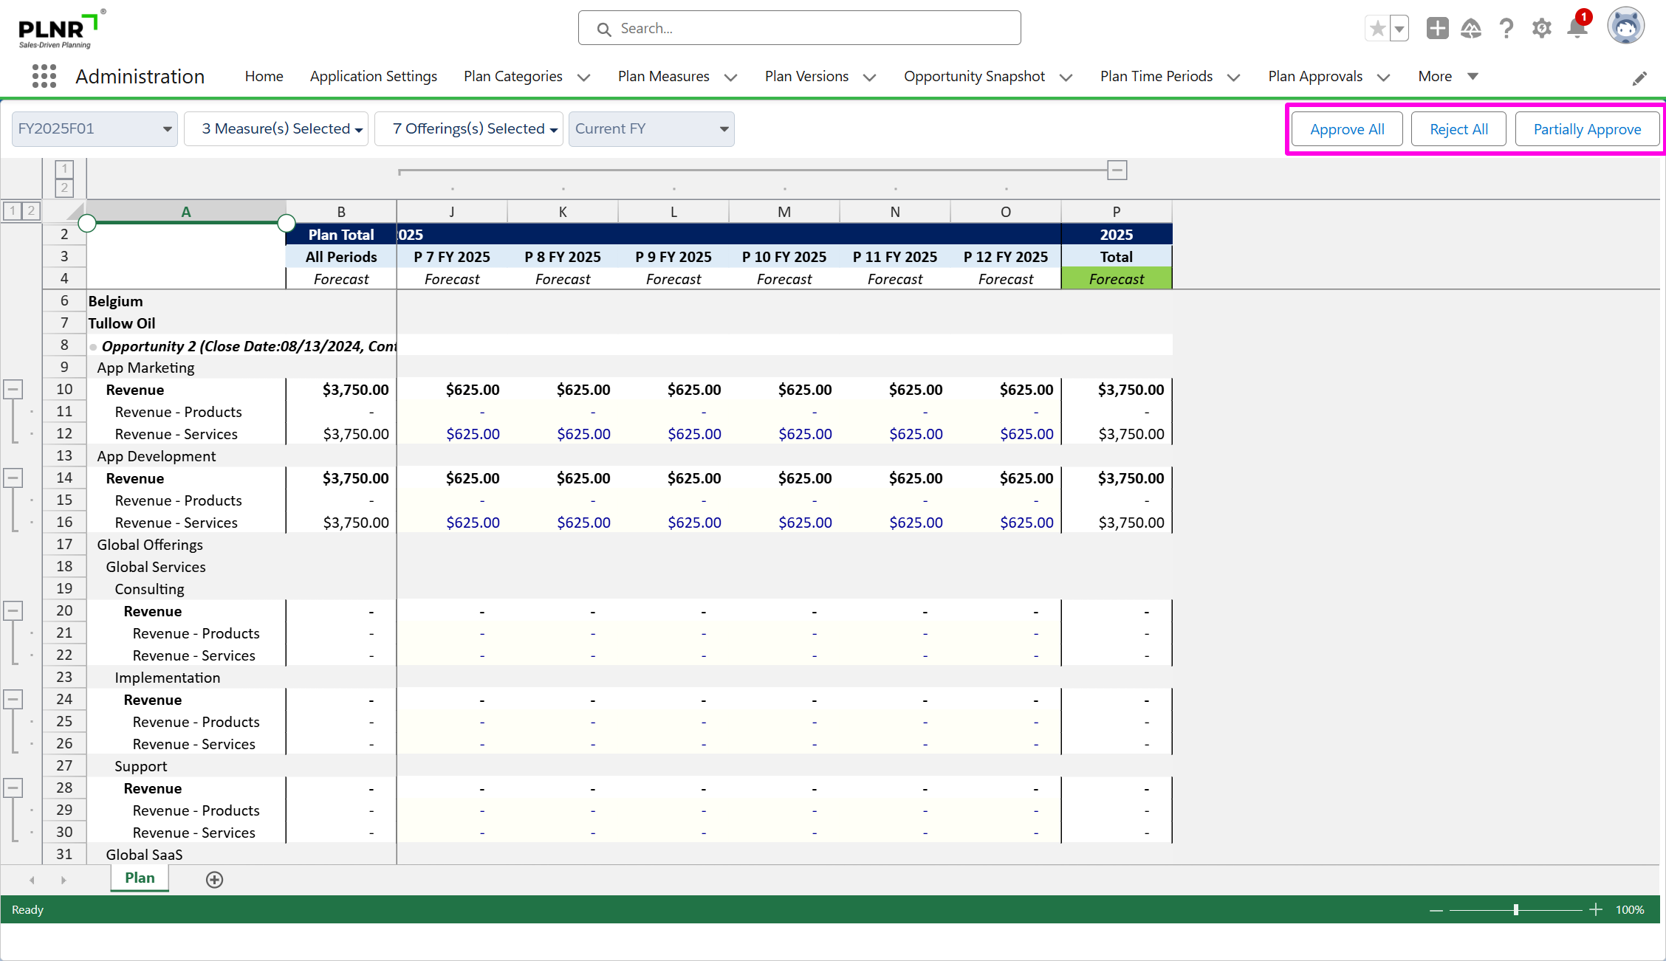Open the Setup gear icon
Viewport: 1666px width, 961px height.
coord(1541,29)
